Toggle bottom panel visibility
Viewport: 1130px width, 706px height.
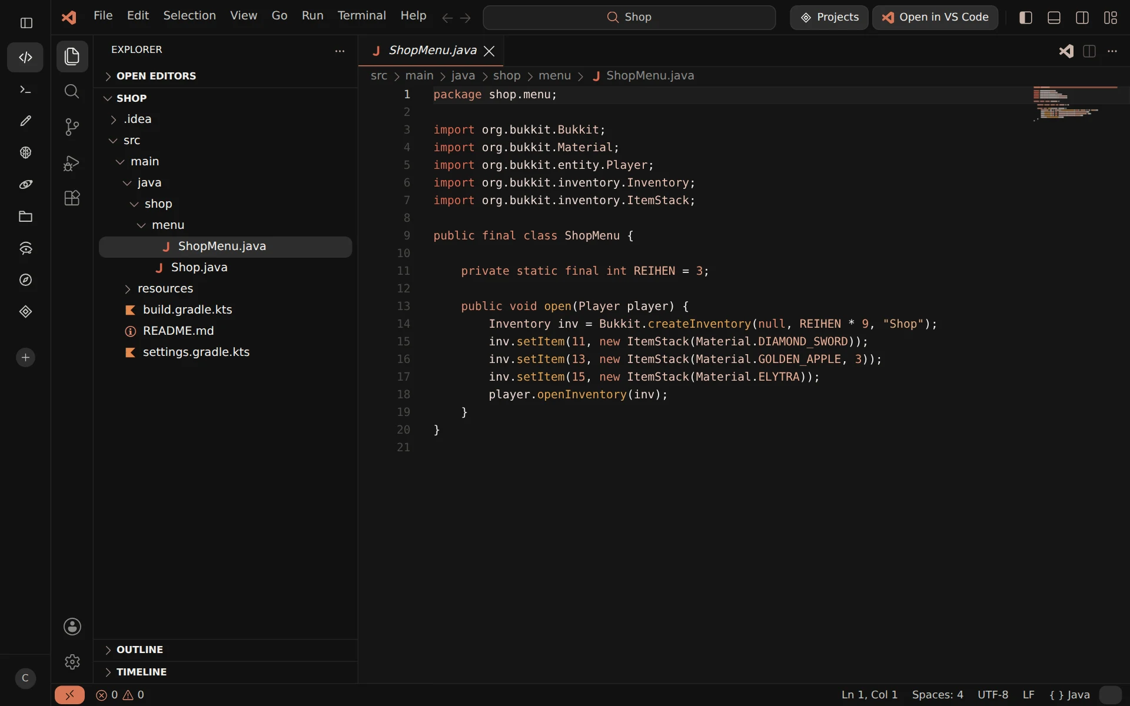(1054, 18)
